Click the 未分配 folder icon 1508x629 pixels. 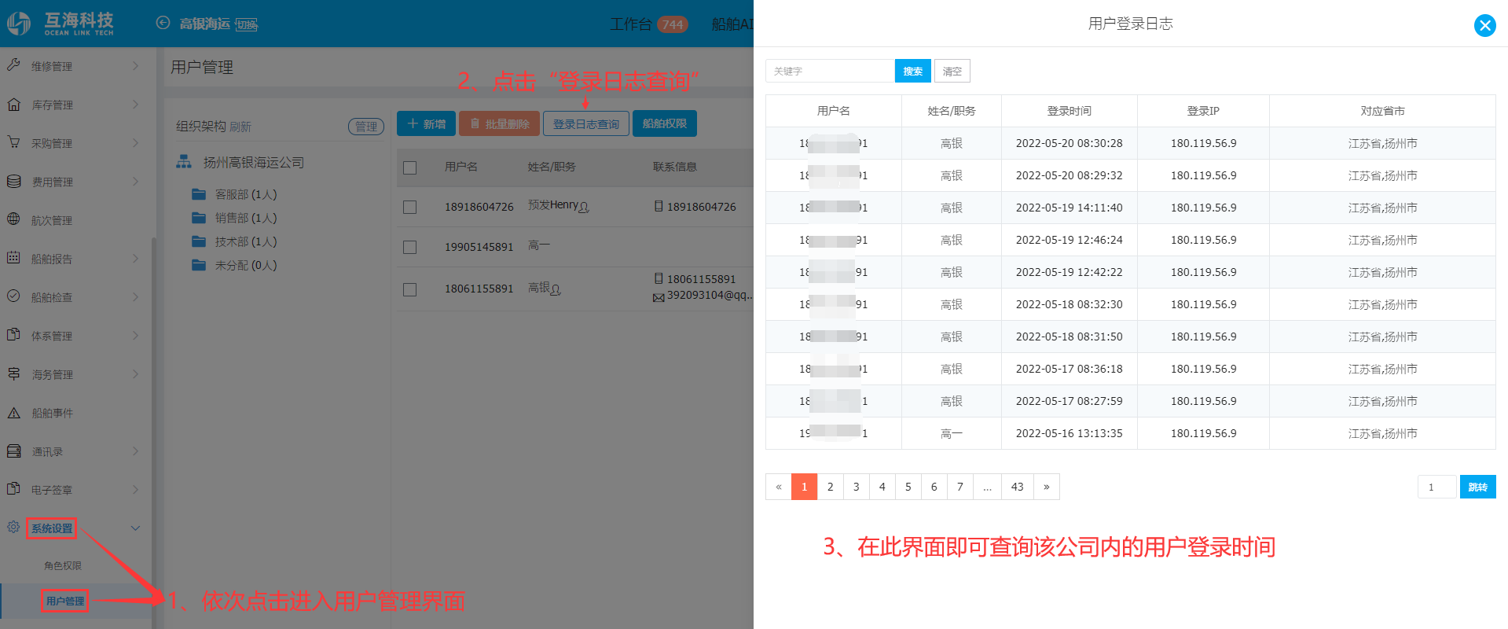199,265
